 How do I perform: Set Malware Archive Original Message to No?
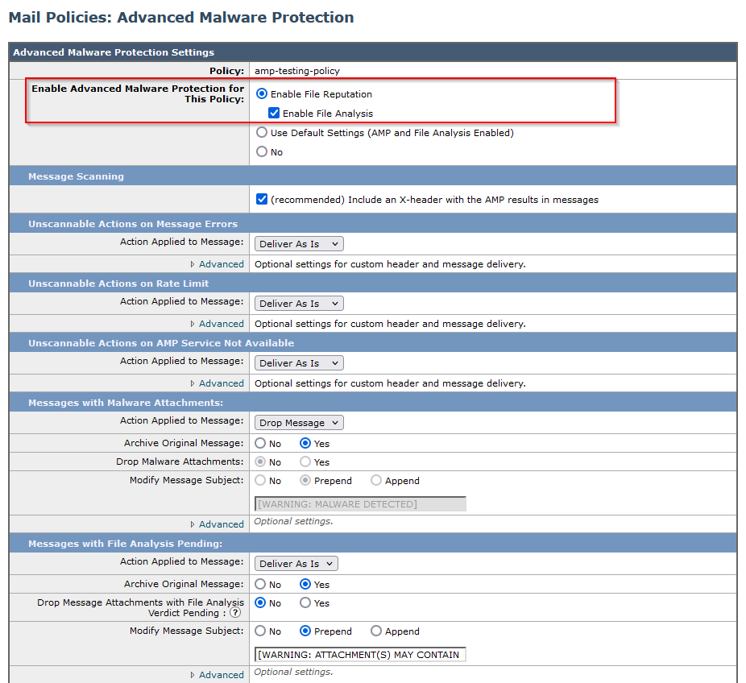tap(260, 443)
